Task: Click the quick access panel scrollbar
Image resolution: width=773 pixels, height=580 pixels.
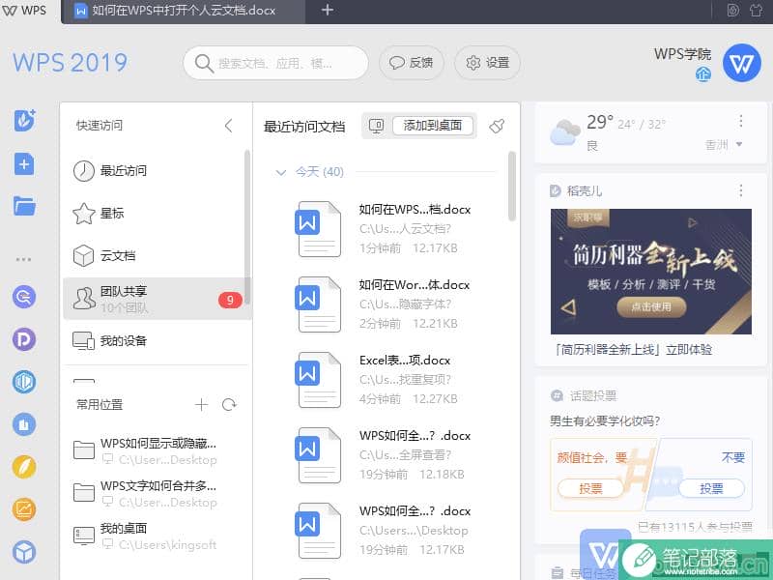Action: [247, 227]
